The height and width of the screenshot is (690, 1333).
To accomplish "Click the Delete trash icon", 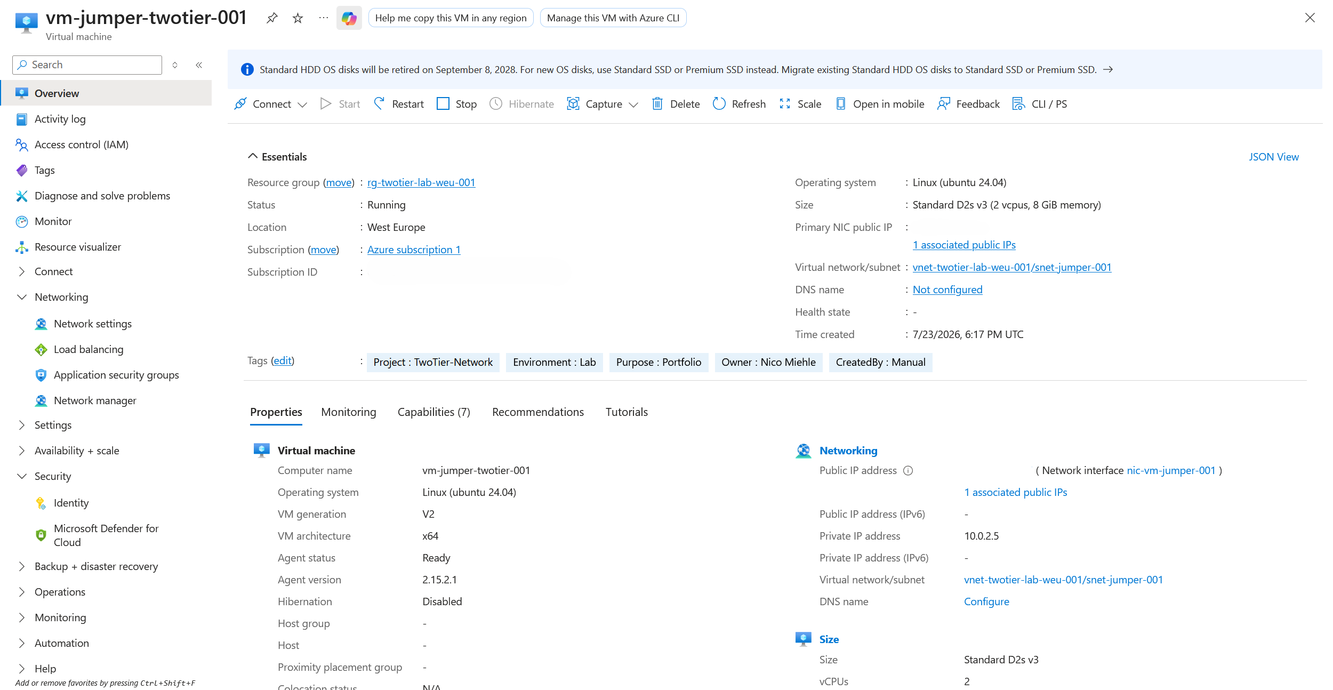I will [657, 103].
